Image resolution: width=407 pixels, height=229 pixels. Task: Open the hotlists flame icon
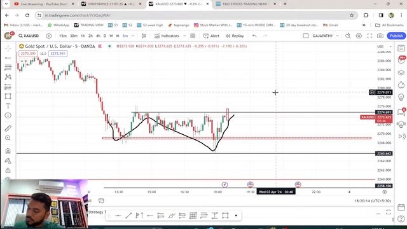click(401, 85)
